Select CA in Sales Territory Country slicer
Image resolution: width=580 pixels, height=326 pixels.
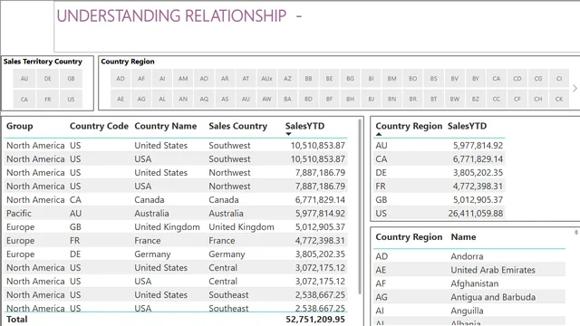(24, 99)
